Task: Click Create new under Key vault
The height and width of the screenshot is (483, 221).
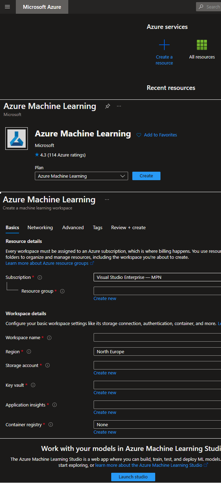Action: point(105,393)
